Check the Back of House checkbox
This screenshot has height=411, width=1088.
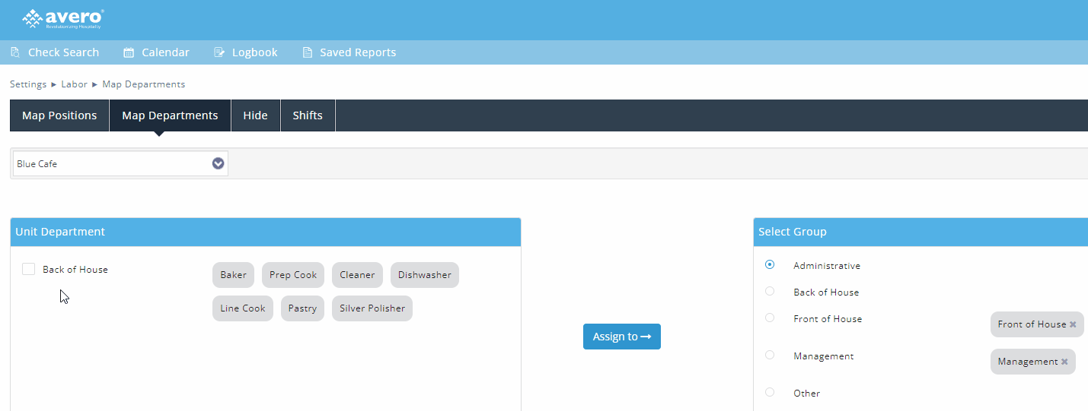[x=29, y=269]
